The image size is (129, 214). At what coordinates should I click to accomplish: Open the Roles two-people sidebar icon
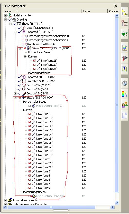(x=125, y=105)
